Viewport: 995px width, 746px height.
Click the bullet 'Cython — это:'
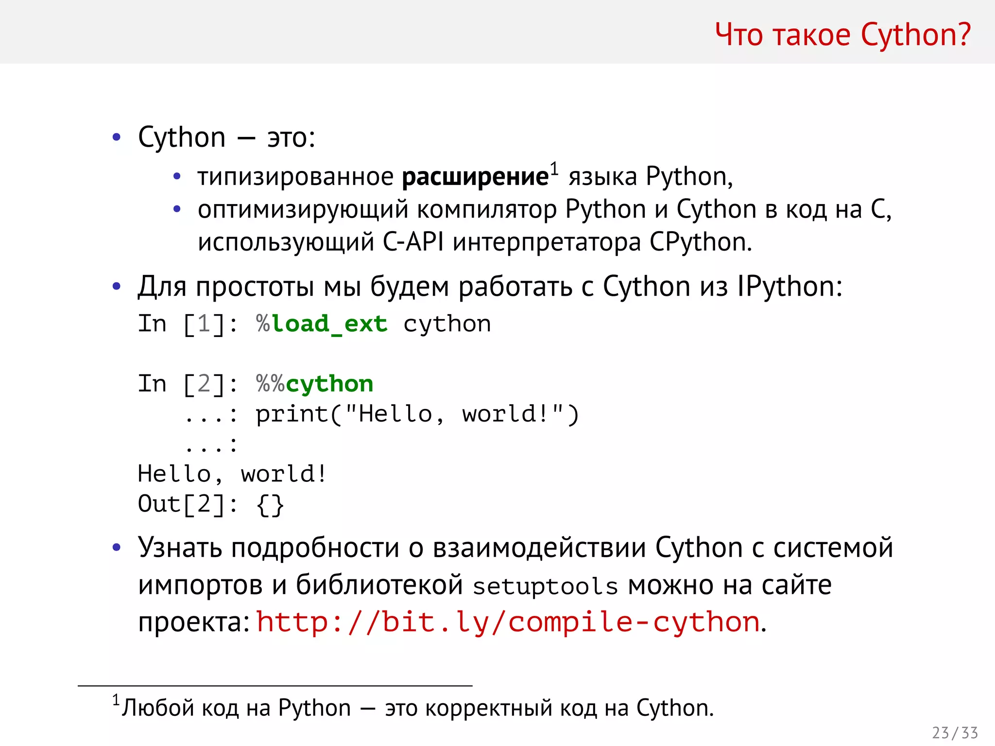tap(226, 138)
